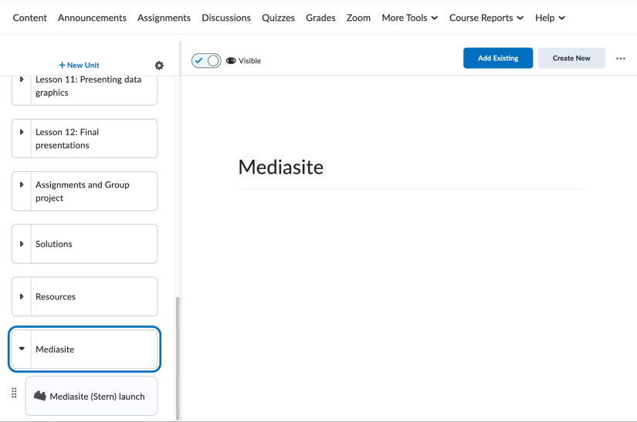Click the sidebar vertical scrollbar

(x=177, y=355)
